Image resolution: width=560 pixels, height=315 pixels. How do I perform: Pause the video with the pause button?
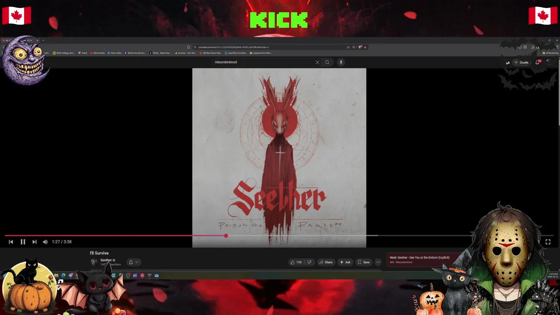pos(23,241)
